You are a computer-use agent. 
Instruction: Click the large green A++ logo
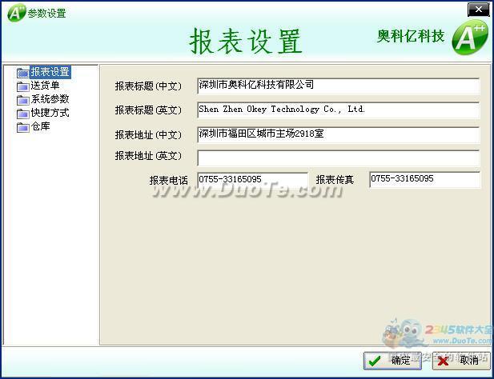click(470, 38)
